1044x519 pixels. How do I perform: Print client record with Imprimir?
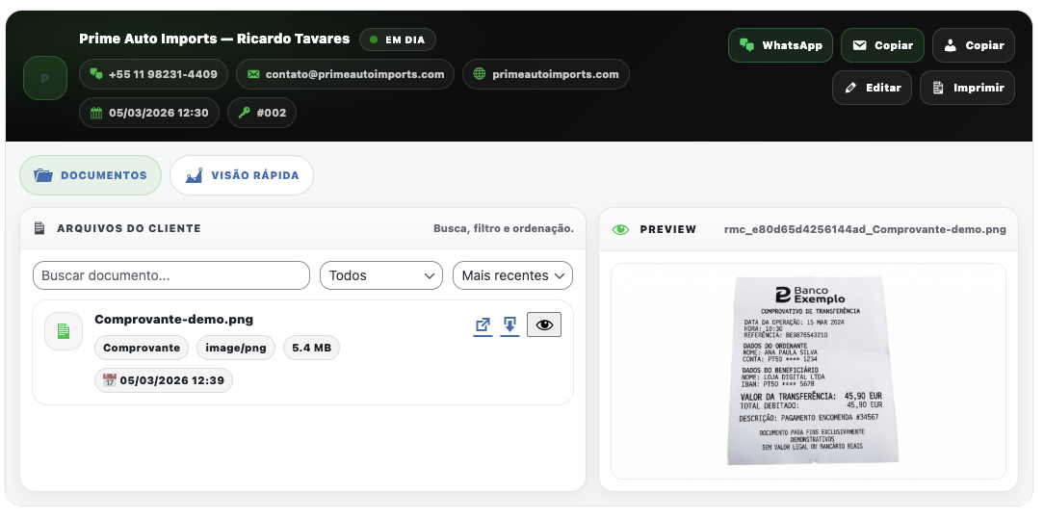[x=967, y=88]
